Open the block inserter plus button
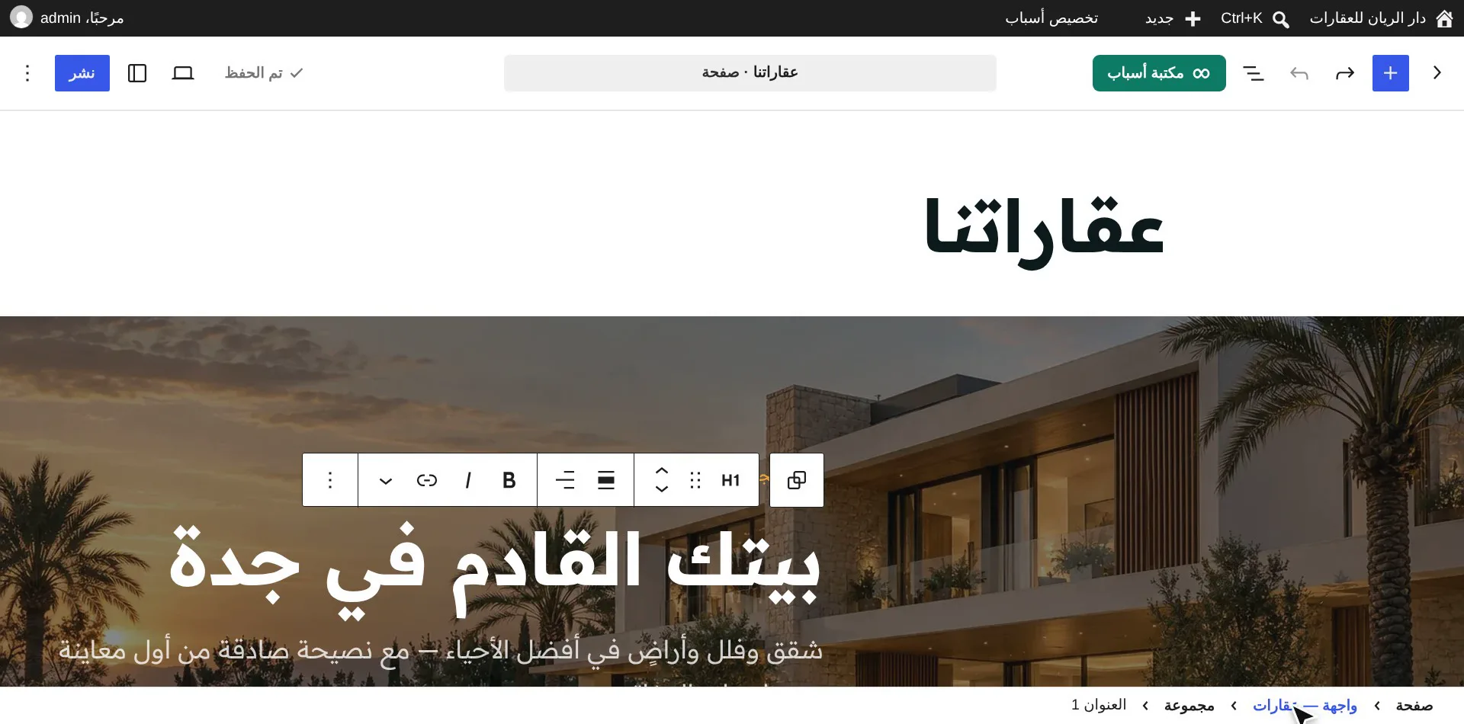The height and width of the screenshot is (724, 1464). (1390, 73)
